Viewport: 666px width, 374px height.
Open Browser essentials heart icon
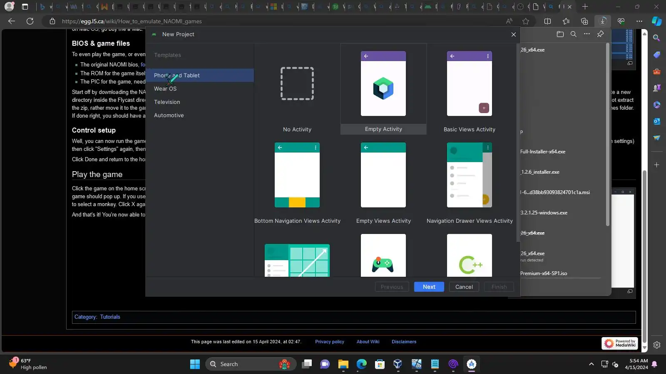coord(621,21)
